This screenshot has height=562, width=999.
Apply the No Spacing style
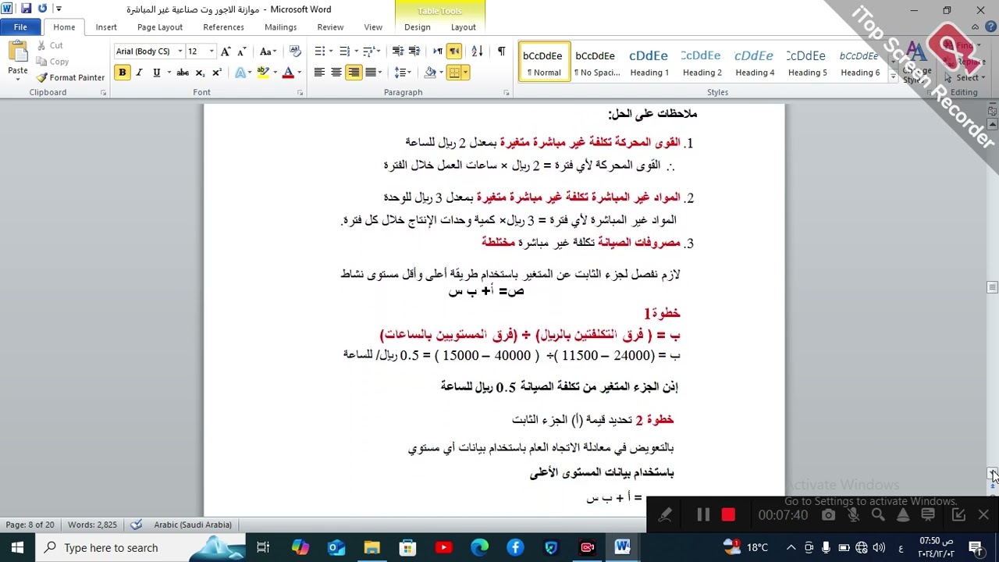pyautogui.click(x=595, y=62)
